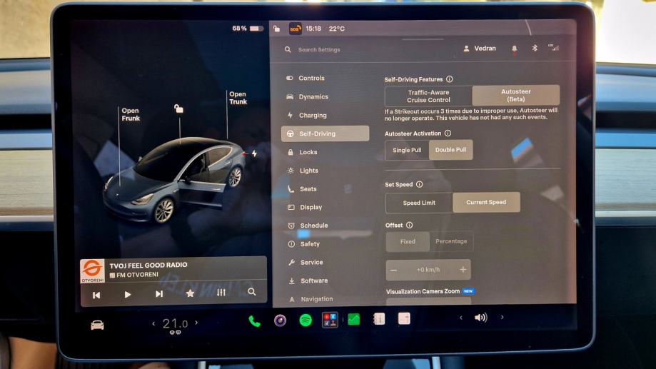Viewport: 656px width, 369px height.
Task: Tap Open Frunk
Action: (131, 115)
